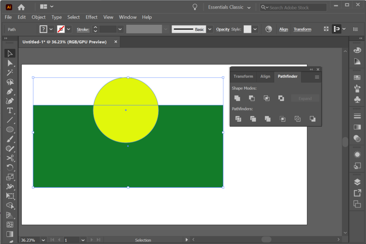Open the Layers panel icon
Screen dimensions: 366x244
coord(357,181)
